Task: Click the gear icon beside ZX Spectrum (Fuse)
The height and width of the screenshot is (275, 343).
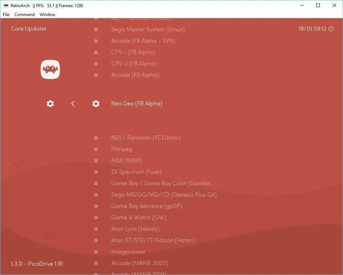Action: pyautogui.click(x=96, y=172)
